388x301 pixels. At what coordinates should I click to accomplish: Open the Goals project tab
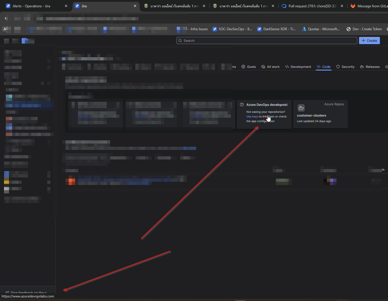point(248,67)
